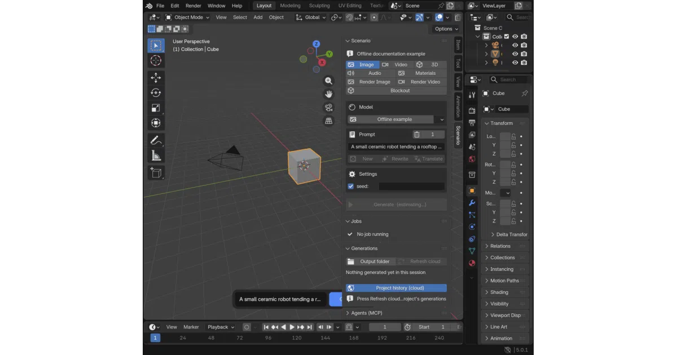Hide Collection with its eye icon
The image size is (677, 355).
pyautogui.click(x=515, y=37)
